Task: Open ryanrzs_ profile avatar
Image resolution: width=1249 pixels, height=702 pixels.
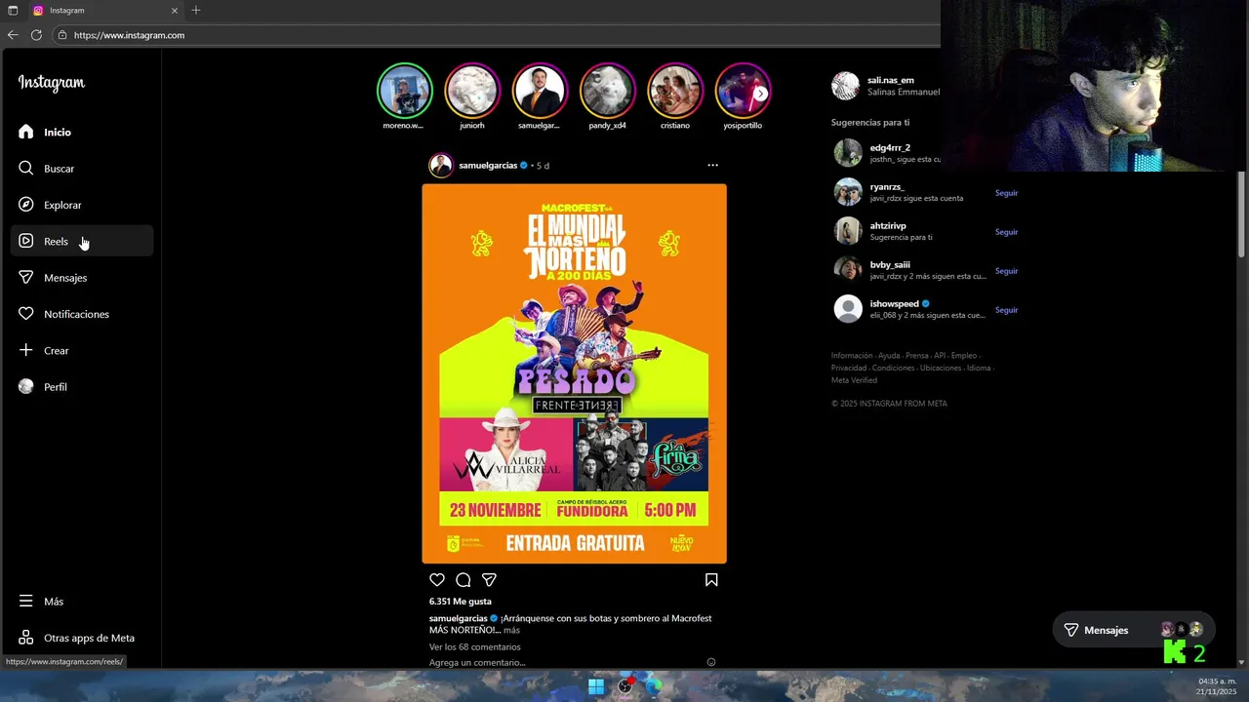Action: [848, 192]
